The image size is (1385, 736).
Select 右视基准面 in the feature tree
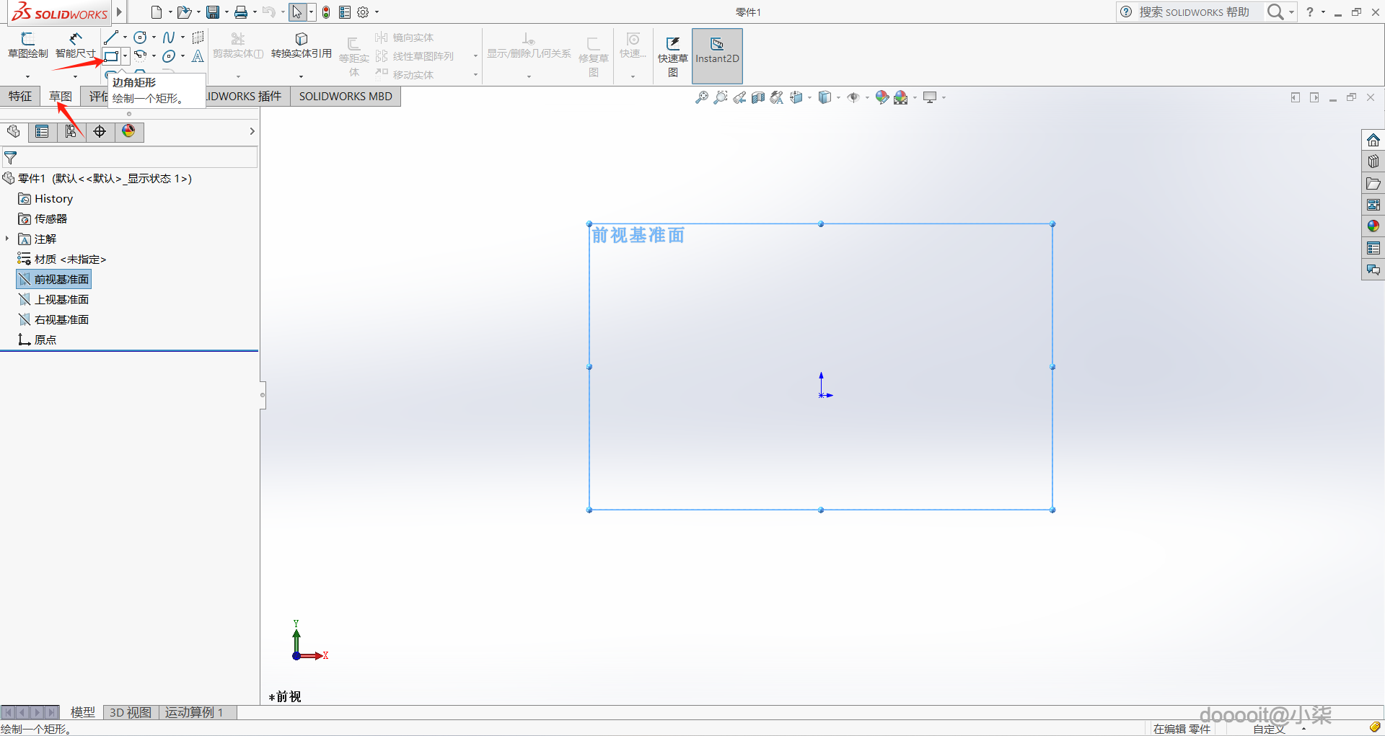coord(54,319)
